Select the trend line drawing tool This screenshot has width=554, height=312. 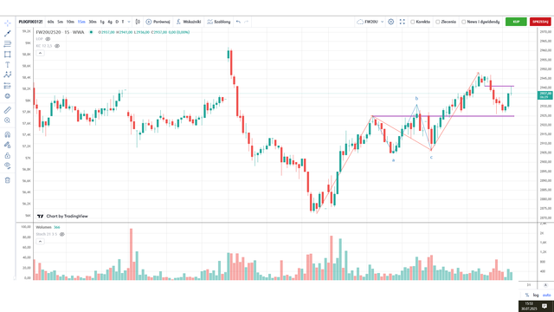8,34
